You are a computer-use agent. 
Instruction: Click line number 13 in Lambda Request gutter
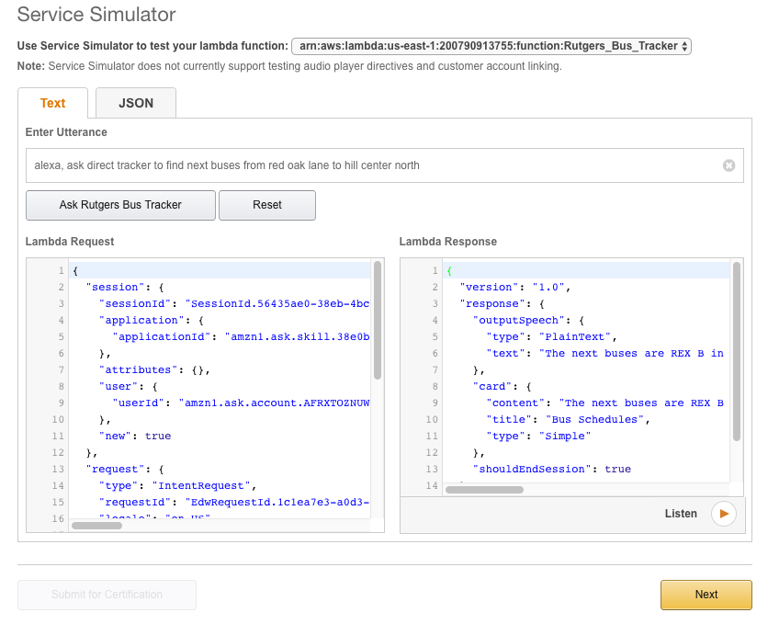coord(58,470)
